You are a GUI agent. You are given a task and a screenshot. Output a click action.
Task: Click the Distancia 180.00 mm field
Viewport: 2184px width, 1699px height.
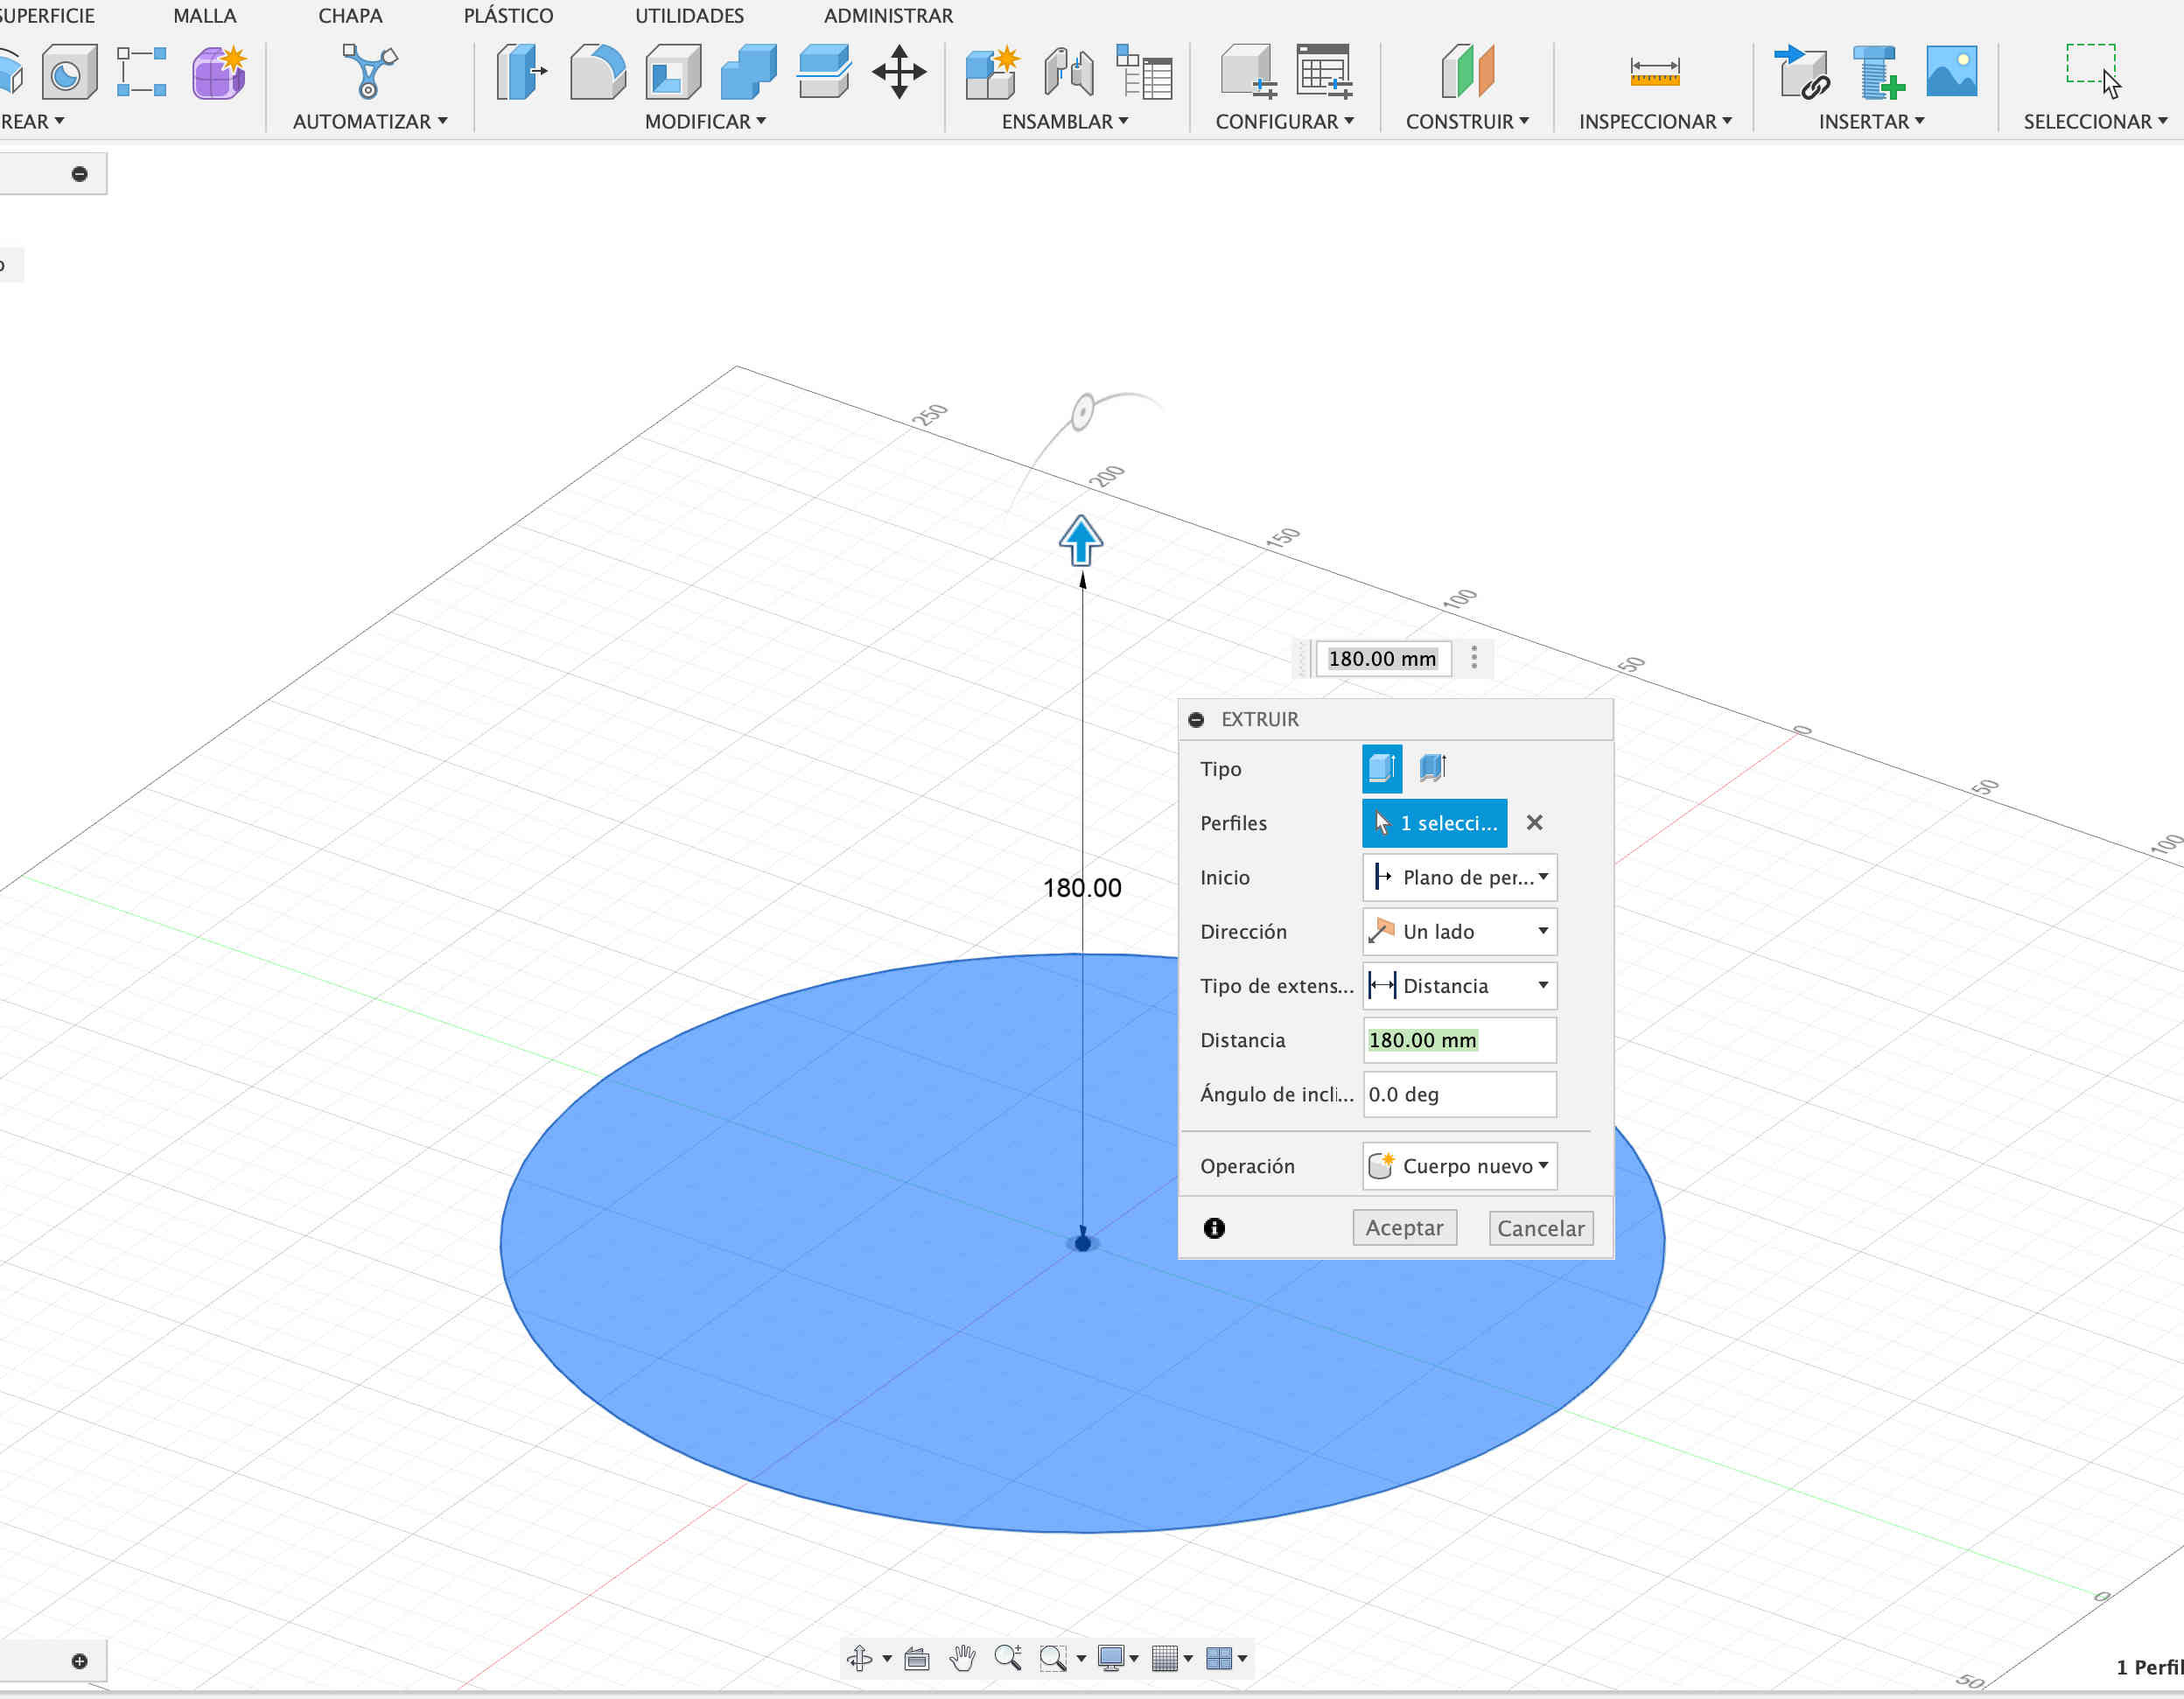(1460, 1041)
